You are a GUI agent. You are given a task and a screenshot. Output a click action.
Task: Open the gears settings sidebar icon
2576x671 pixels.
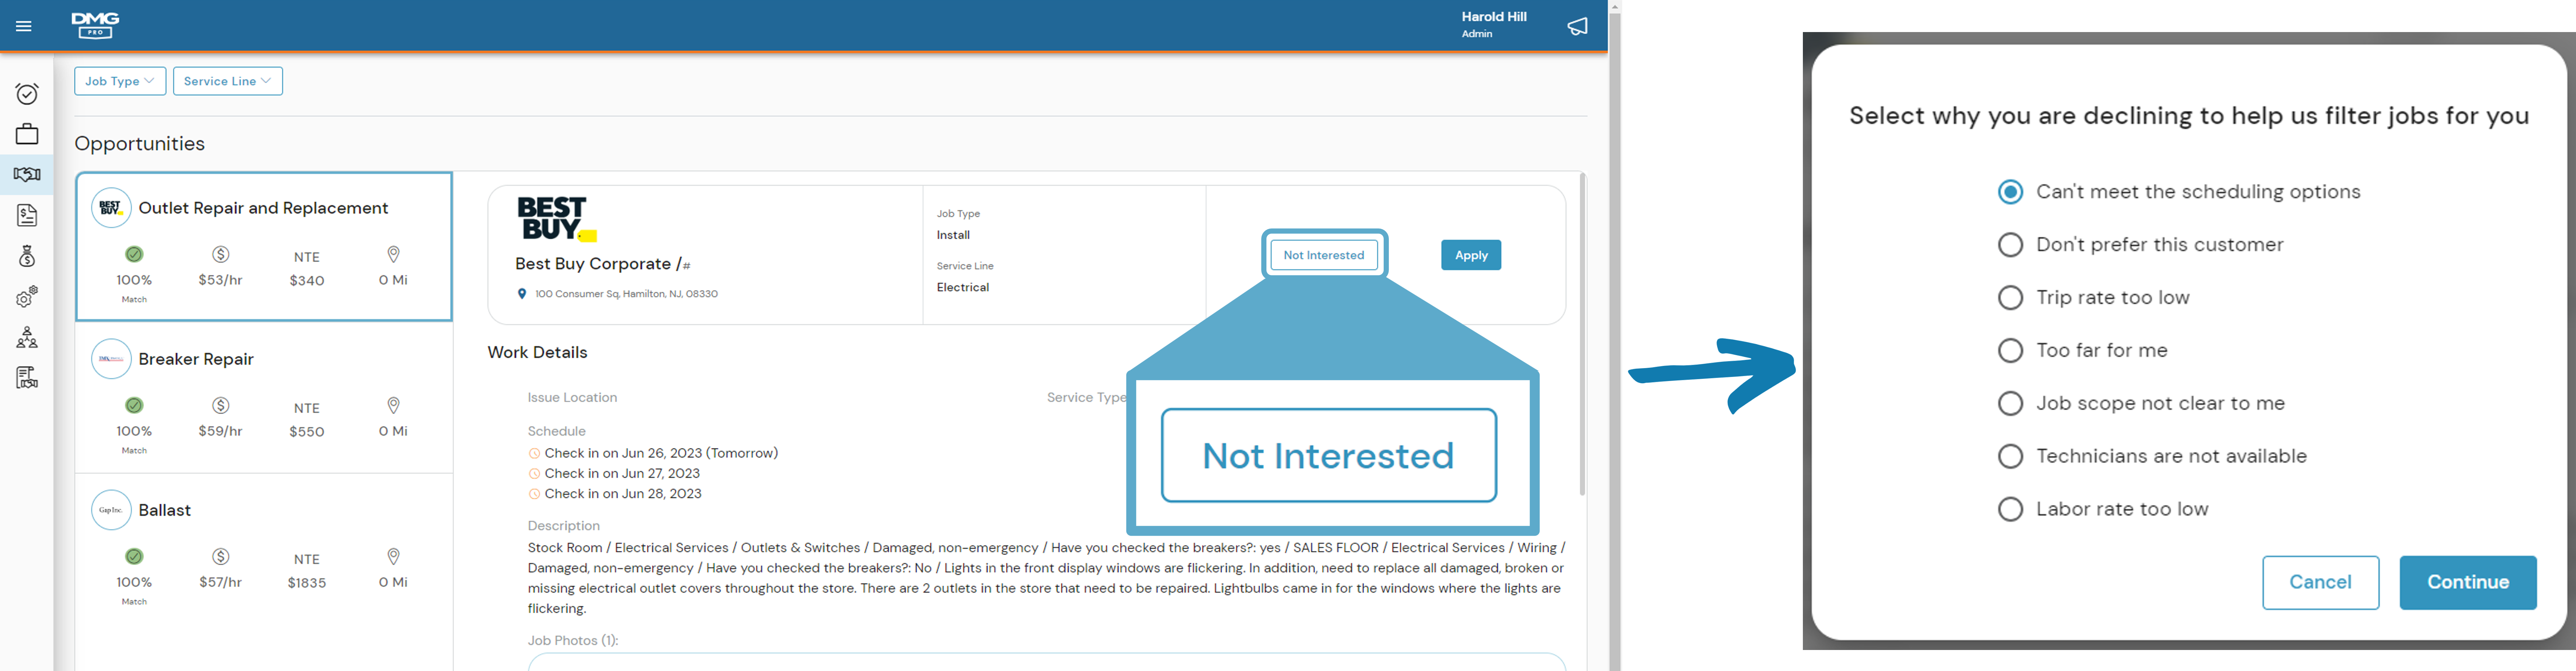(27, 297)
